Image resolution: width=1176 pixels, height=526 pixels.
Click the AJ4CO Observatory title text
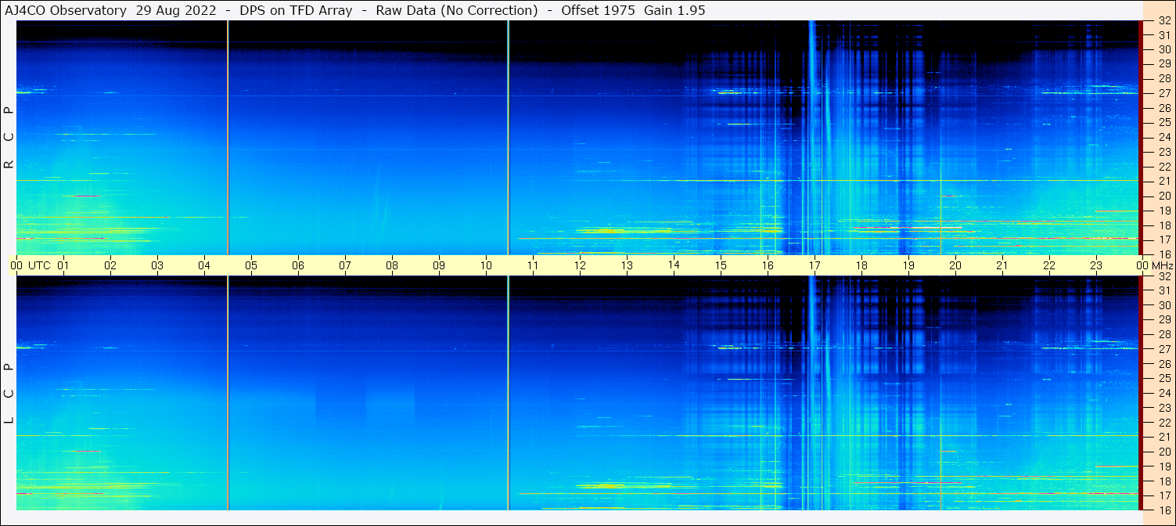pyautogui.click(x=66, y=10)
